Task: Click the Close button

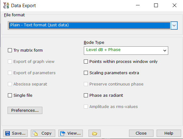Action: [141, 133]
